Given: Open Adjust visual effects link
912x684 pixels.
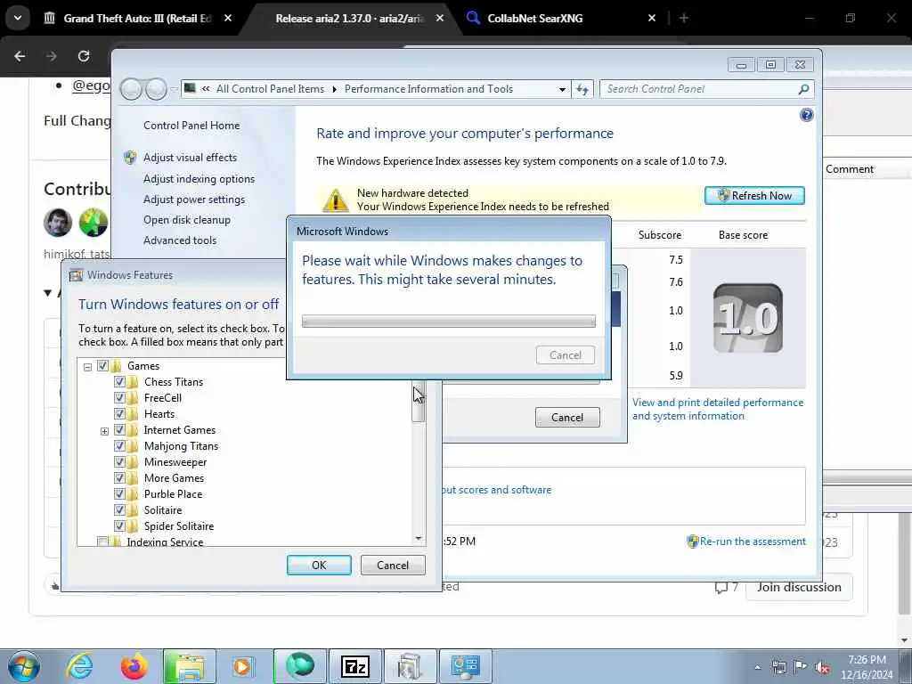Looking at the screenshot, I should point(191,158).
